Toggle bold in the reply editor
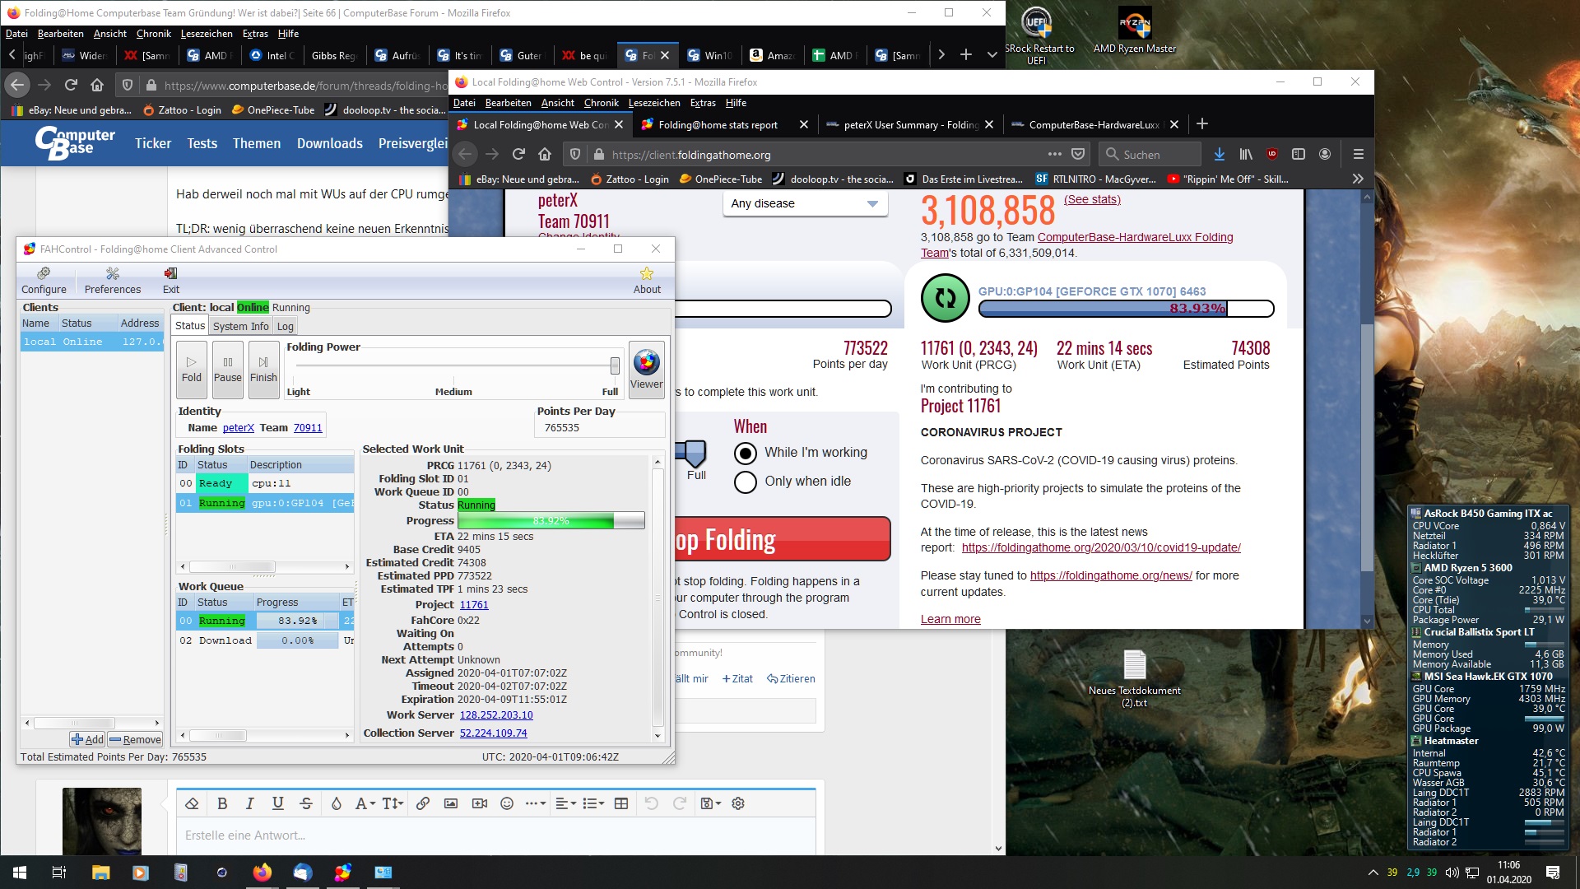 pyautogui.click(x=222, y=803)
